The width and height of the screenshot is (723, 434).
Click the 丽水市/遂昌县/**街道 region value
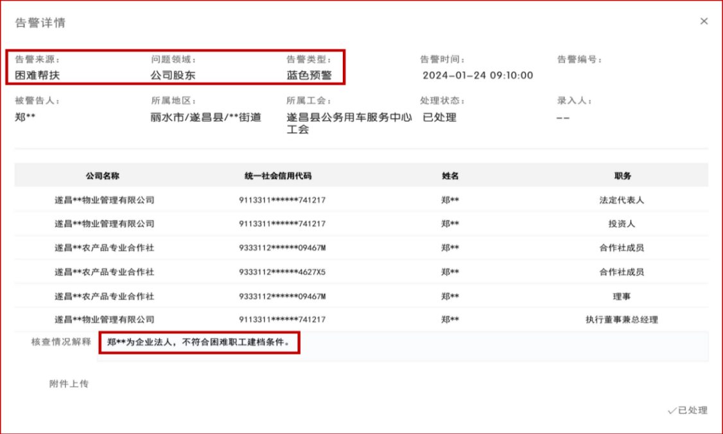click(x=205, y=117)
